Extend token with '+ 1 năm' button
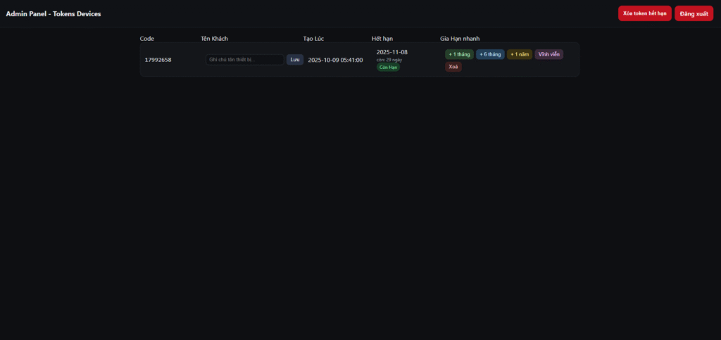The height and width of the screenshot is (340, 721). [520, 54]
